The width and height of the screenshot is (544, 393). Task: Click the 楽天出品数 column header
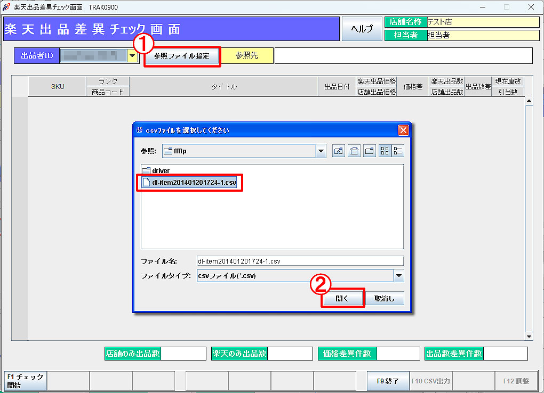click(447, 81)
